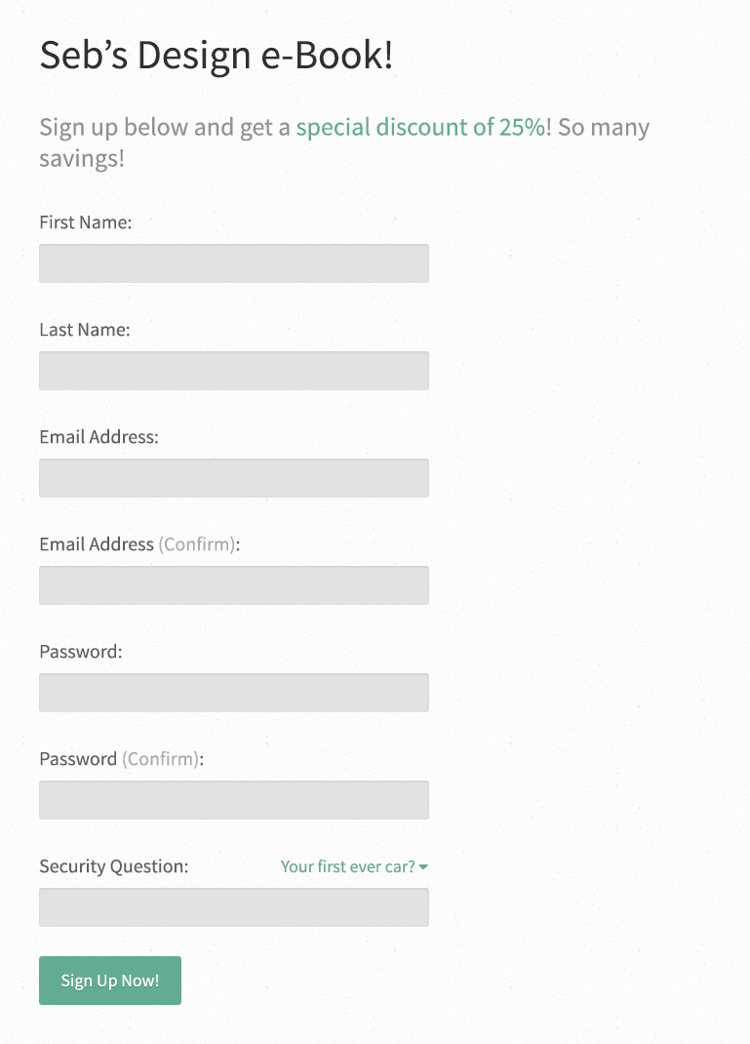The width and height of the screenshot is (750, 1044).
Task: Click the 'special discount of 25%' link
Action: 419,127
